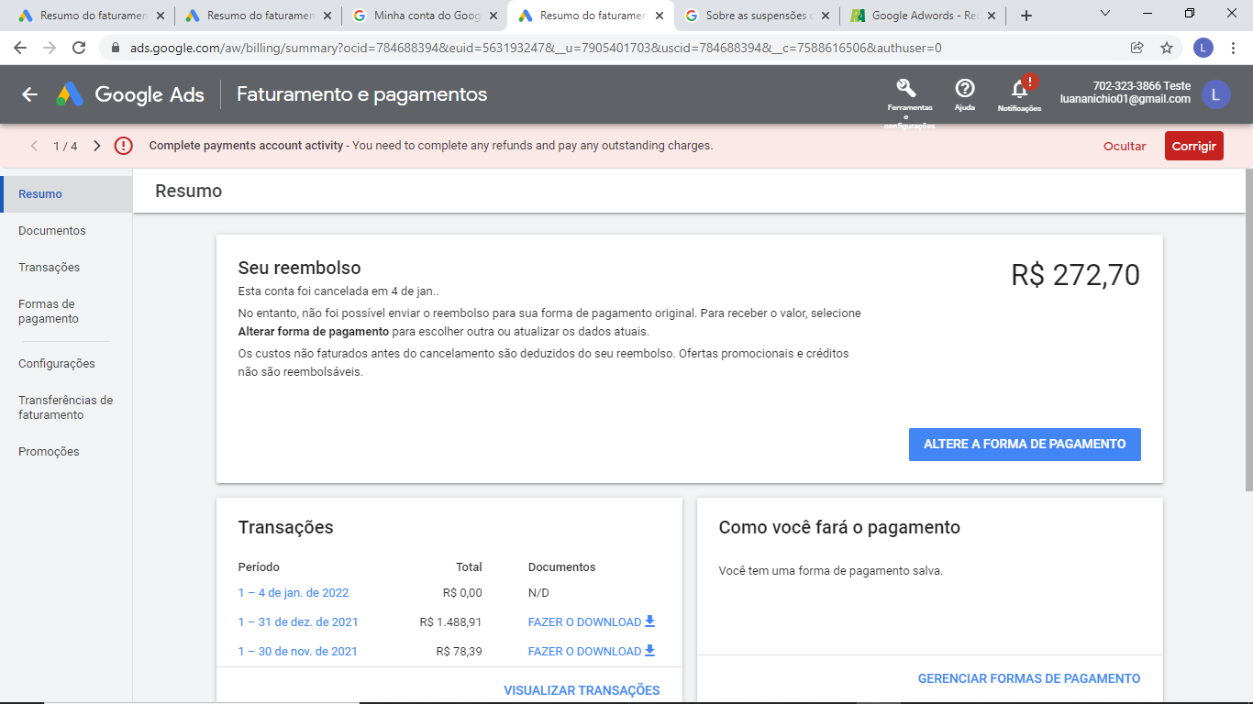1253x704 pixels.
Task: Click the refund amount R$ 272,70
Action: pyautogui.click(x=1075, y=275)
